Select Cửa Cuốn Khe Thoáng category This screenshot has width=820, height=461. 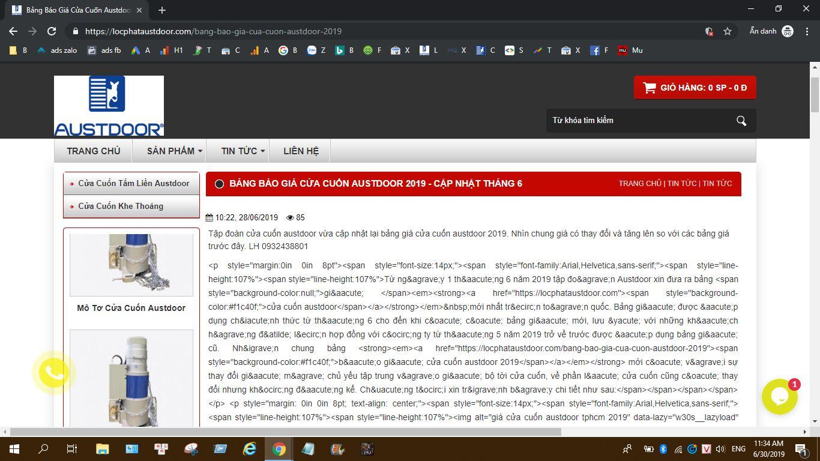coord(121,206)
